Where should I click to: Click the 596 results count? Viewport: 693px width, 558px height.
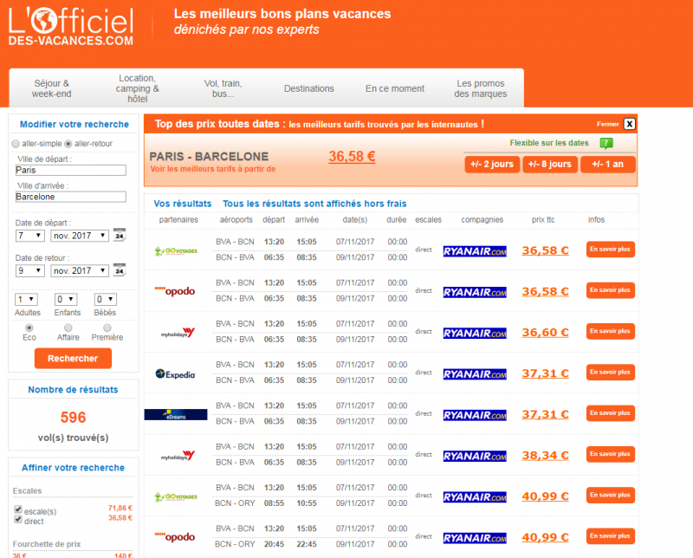click(73, 417)
